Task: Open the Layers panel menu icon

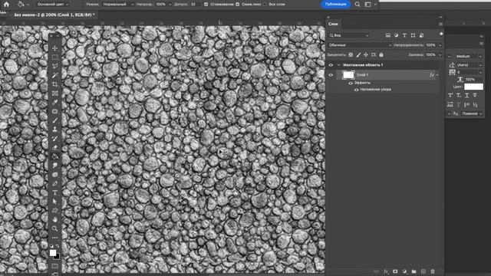Action: [440, 24]
